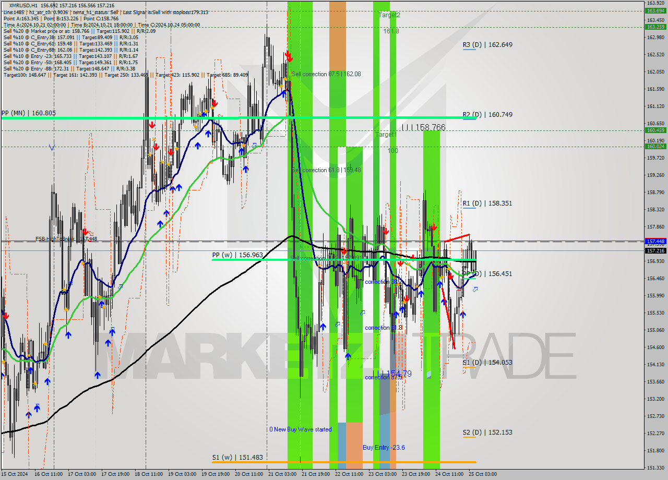Click the green 160.024 price axis tag
The height and width of the screenshot is (480, 668).
(655, 146)
